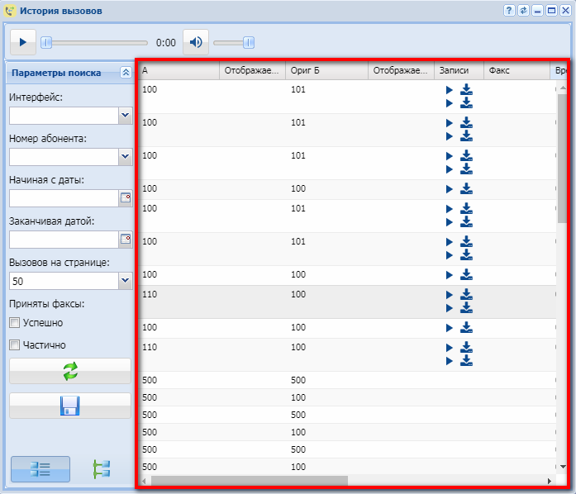Click the help question mark icon
The height and width of the screenshot is (494, 576).
click(509, 11)
